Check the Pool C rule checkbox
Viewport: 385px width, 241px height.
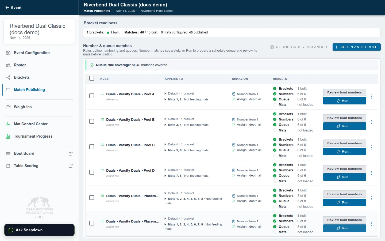(92, 147)
